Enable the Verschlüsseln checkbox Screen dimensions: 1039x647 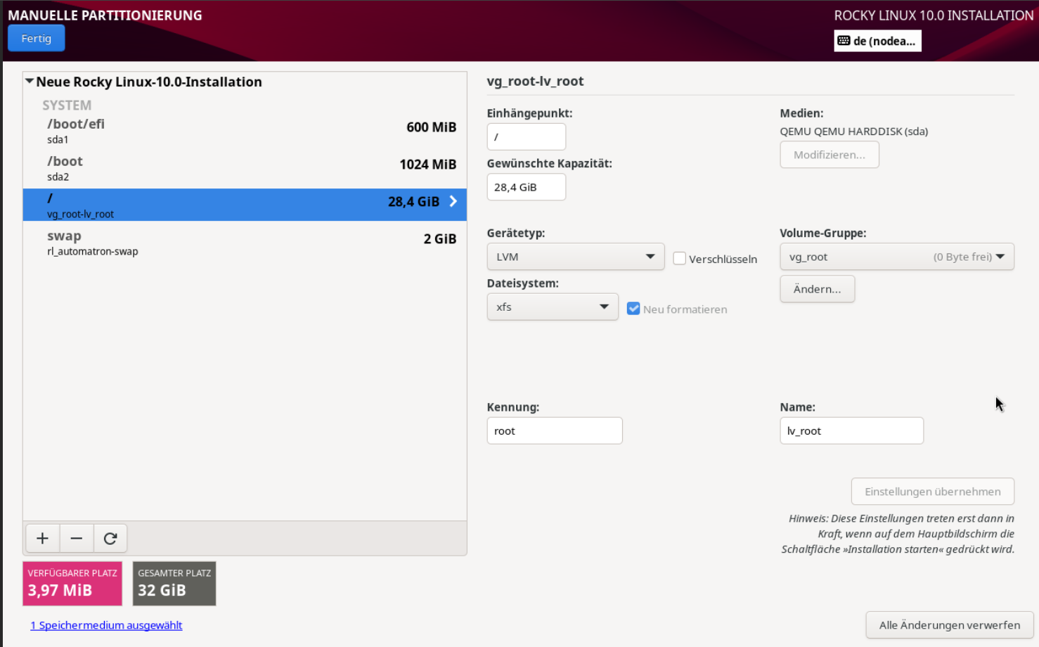point(679,258)
